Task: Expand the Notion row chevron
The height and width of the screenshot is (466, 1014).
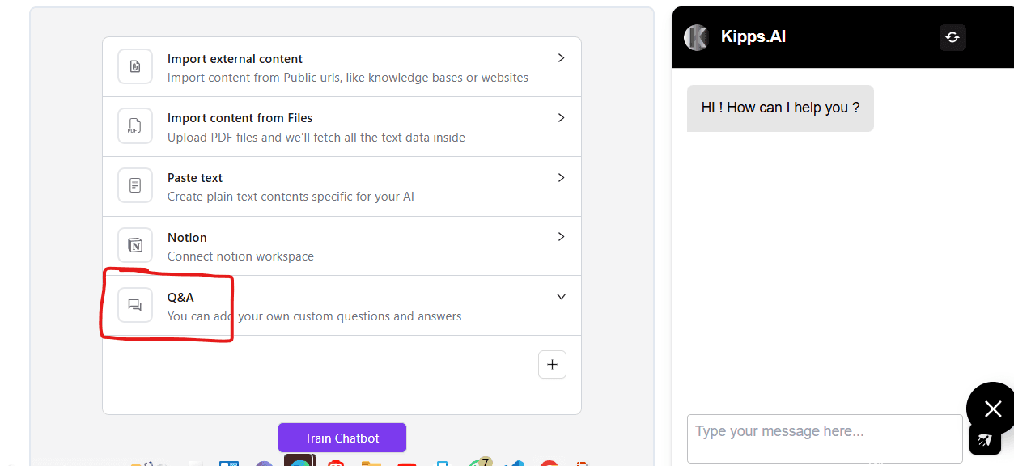Action: point(561,237)
